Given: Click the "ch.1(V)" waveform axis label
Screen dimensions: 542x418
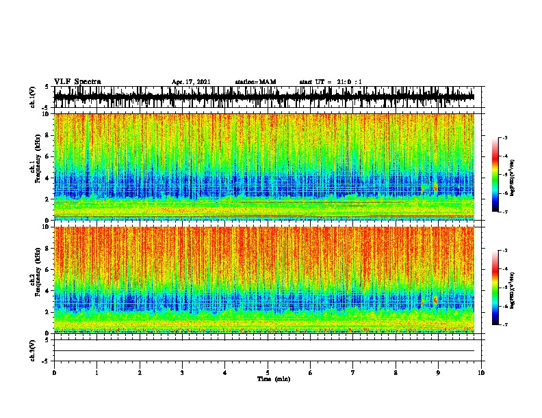Looking at the screenshot, I should click(x=33, y=97).
